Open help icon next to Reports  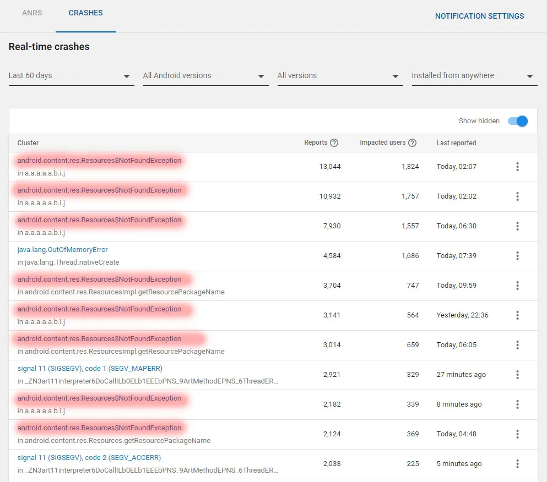click(334, 143)
